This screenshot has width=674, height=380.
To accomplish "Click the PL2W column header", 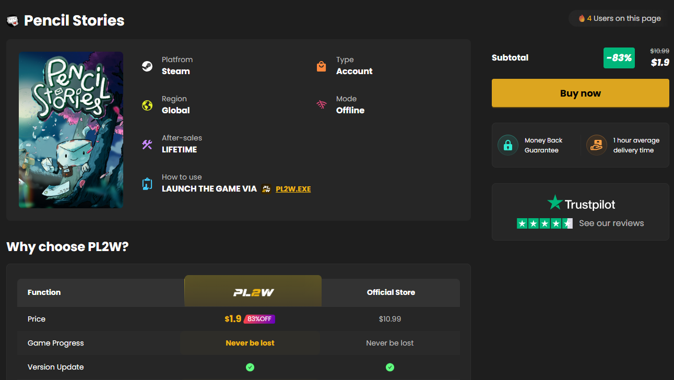I will (253, 291).
